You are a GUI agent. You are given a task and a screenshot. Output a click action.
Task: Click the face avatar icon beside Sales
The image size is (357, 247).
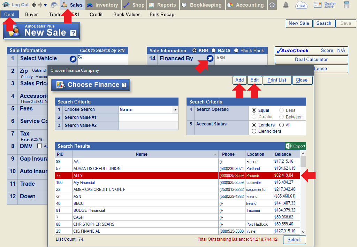[x=54, y=5]
